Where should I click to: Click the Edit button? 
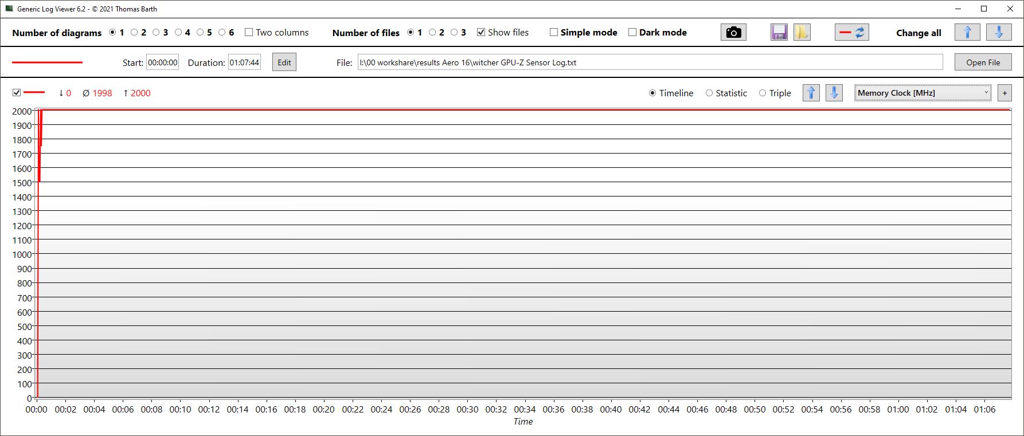(x=284, y=62)
